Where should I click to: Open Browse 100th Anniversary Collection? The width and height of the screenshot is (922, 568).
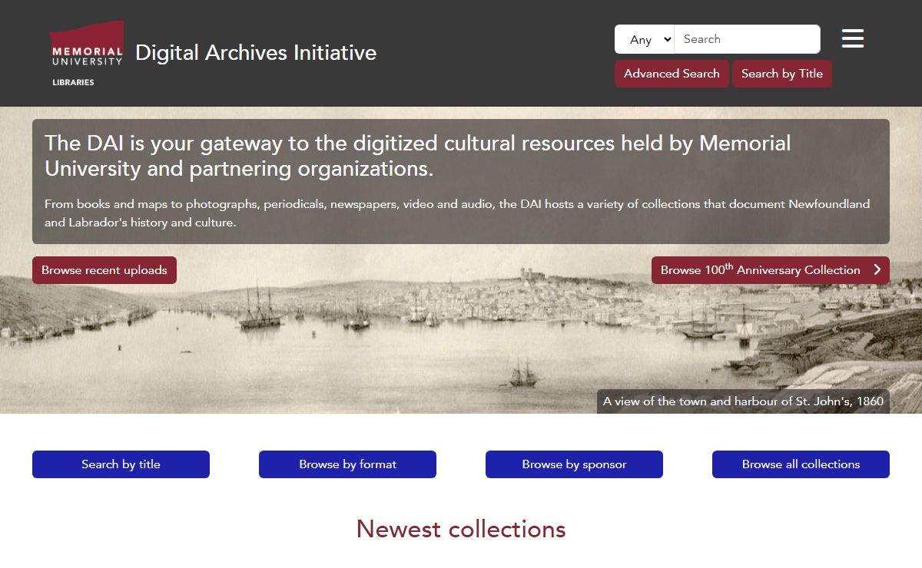760,270
